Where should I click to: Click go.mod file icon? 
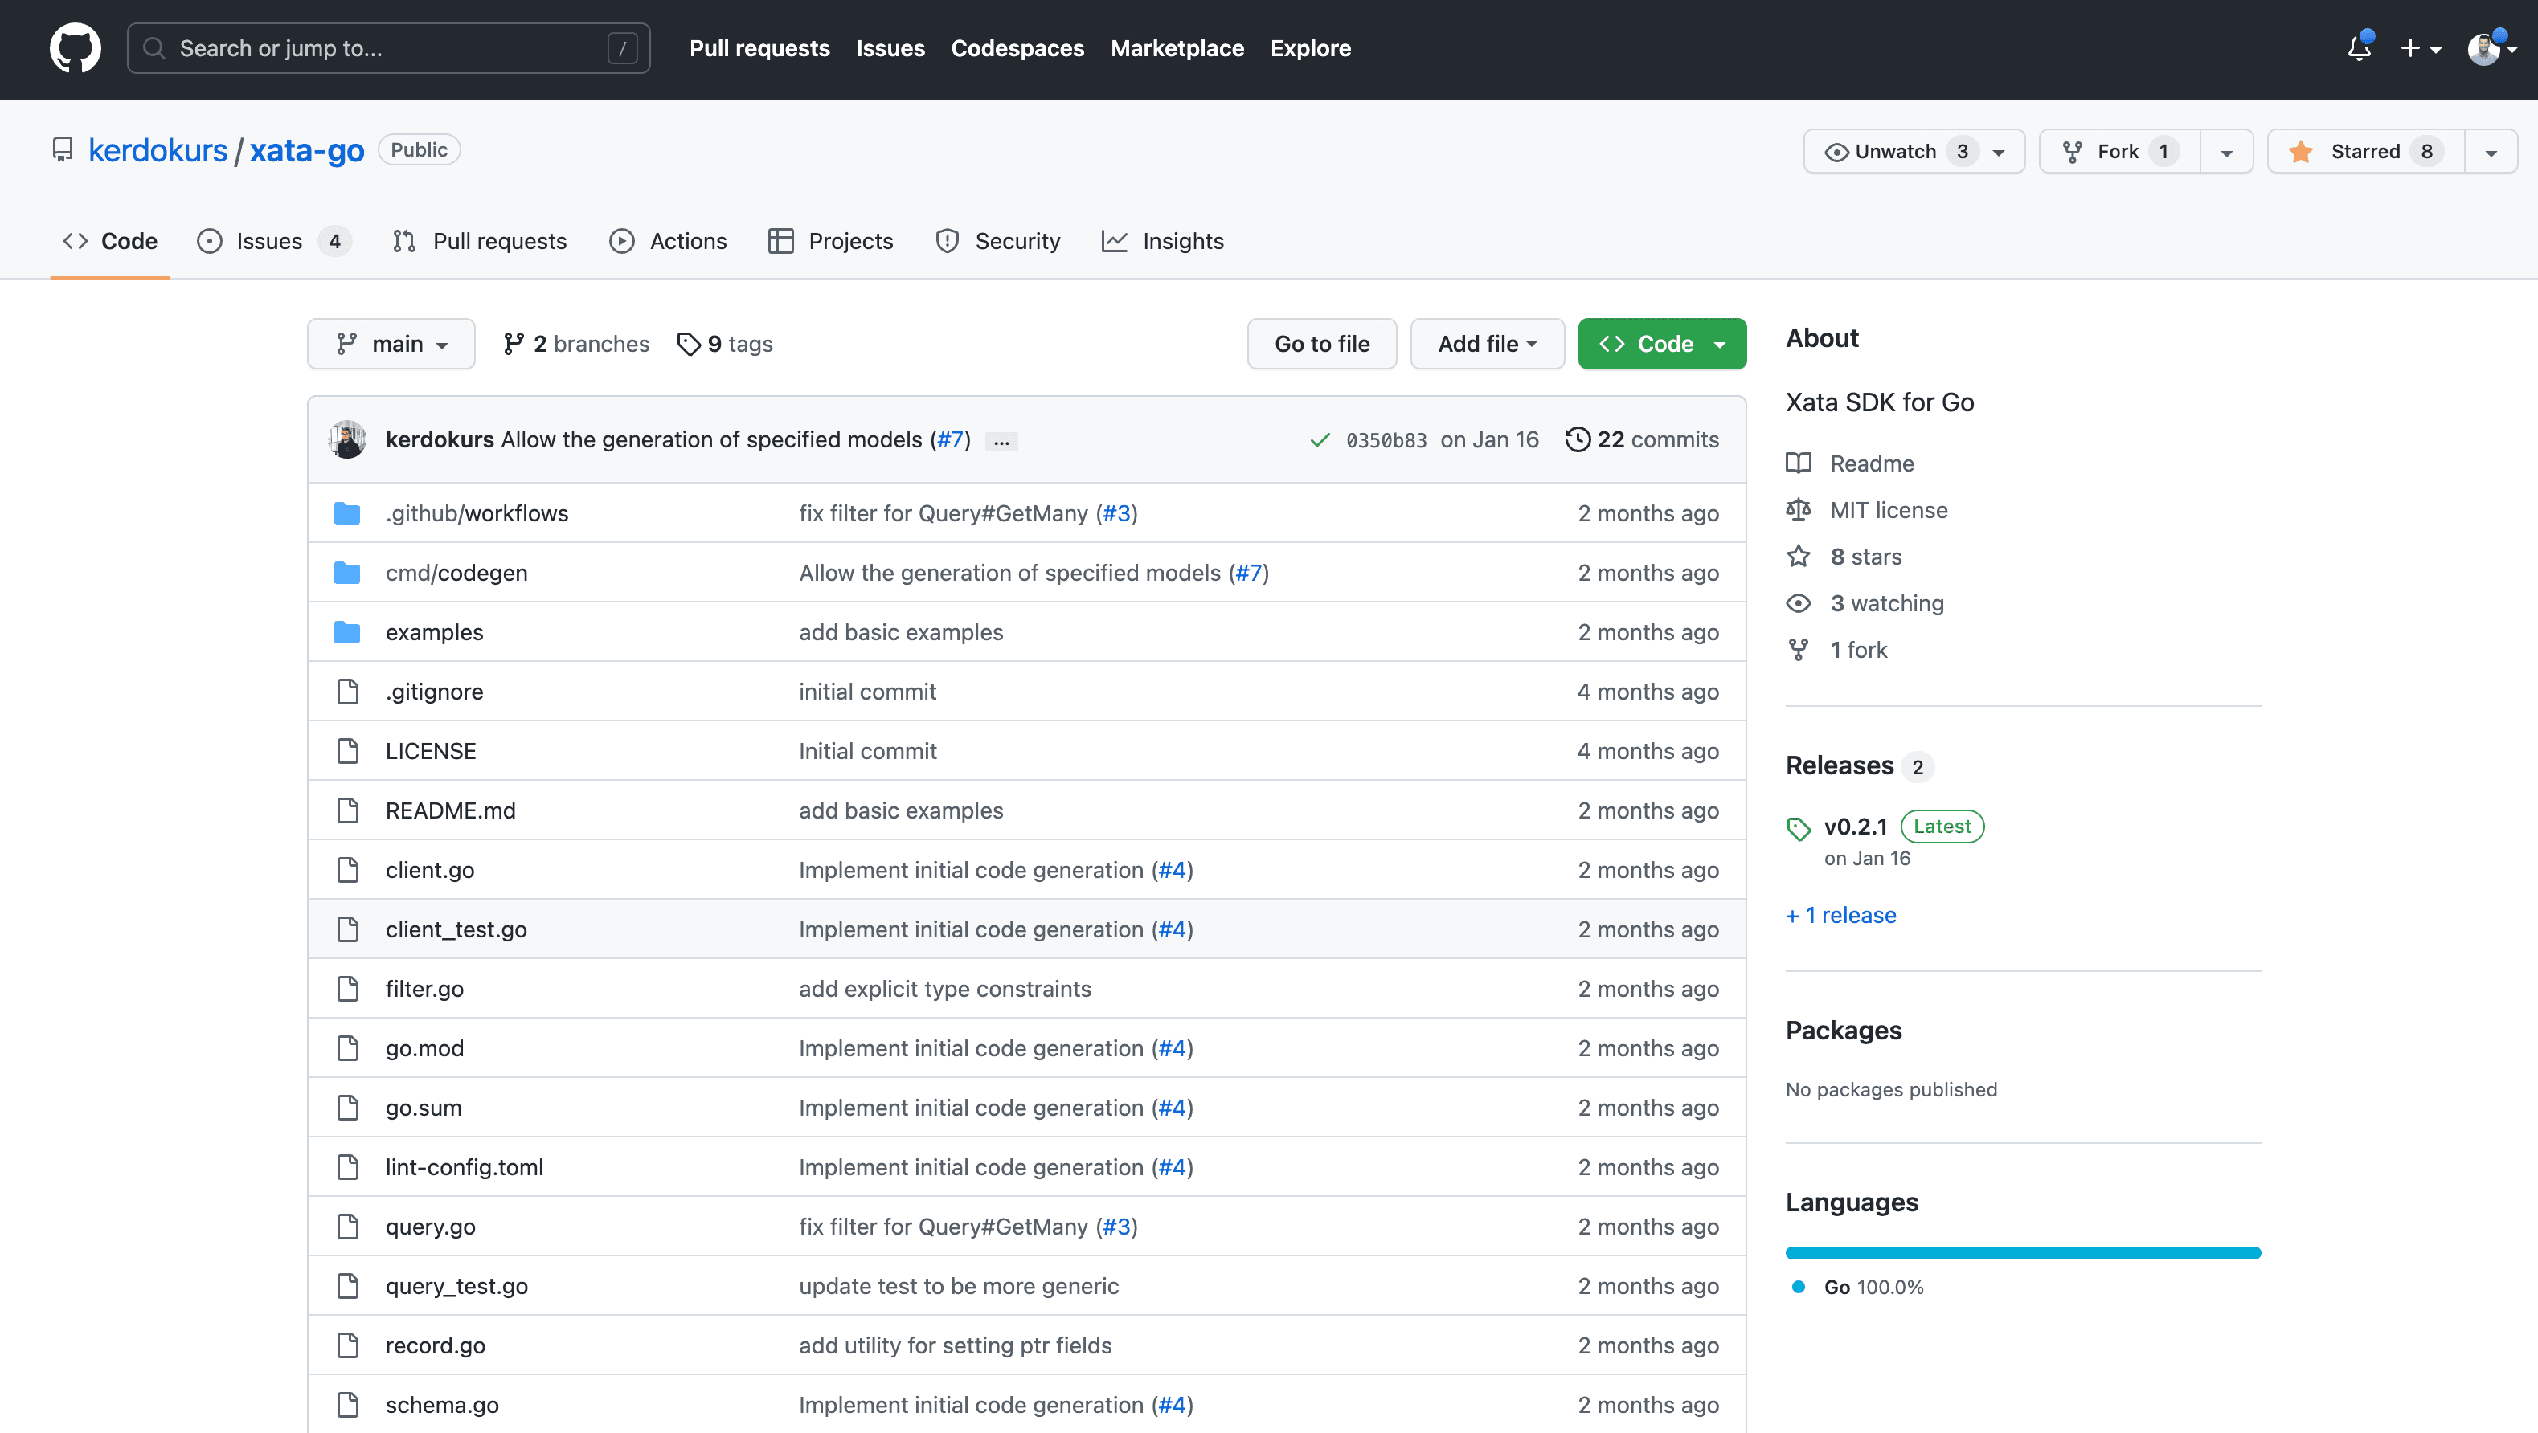coord(348,1048)
